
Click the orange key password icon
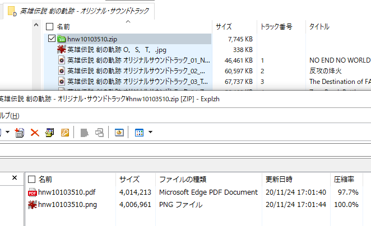click(65, 133)
